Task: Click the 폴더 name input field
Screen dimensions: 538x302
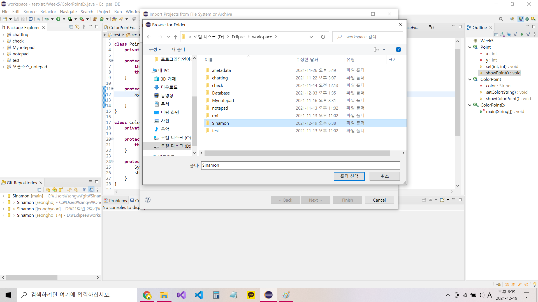Action: tap(300, 165)
